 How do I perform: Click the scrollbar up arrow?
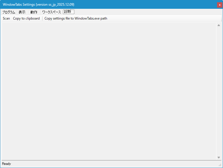[219, 25]
